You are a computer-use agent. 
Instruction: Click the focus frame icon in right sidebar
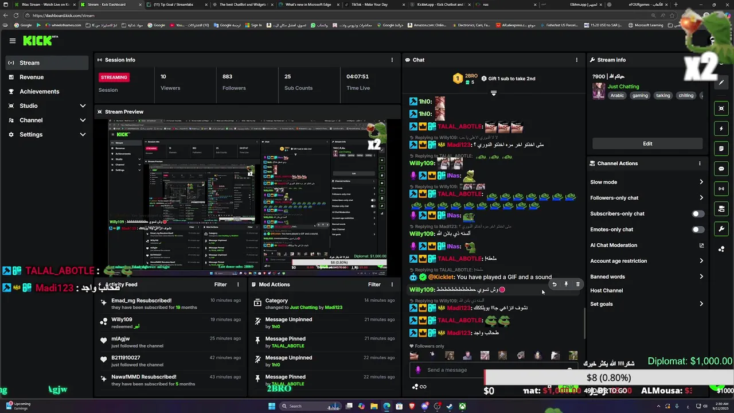(x=721, y=108)
